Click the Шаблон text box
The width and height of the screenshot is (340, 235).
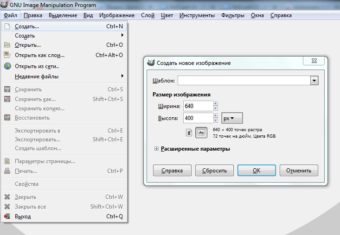click(244, 81)
